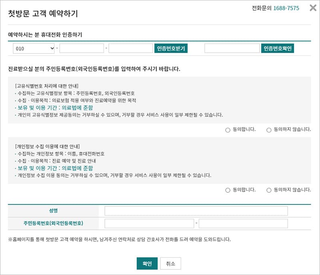This screenshot has width=320, height=275.
Task: Click the first resident registration number field
Action: 149,224
